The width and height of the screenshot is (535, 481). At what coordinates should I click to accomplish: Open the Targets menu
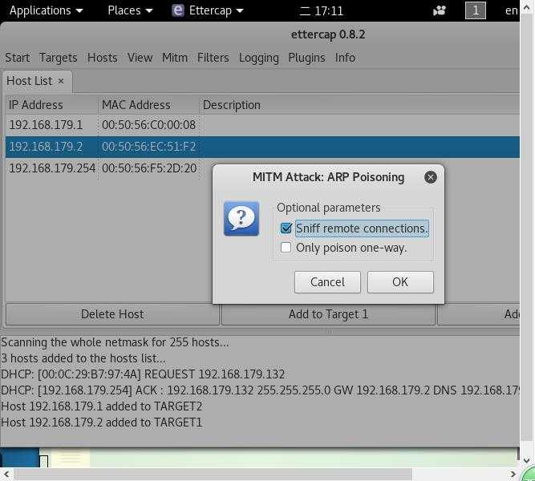58,58
